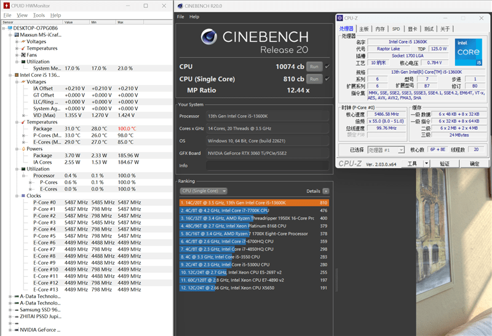Collapse the Intel Core i5 136 node
492x336 pixels.
10,75
